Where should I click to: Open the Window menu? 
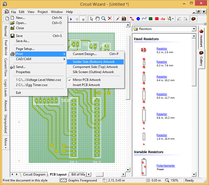click(57, 12)
